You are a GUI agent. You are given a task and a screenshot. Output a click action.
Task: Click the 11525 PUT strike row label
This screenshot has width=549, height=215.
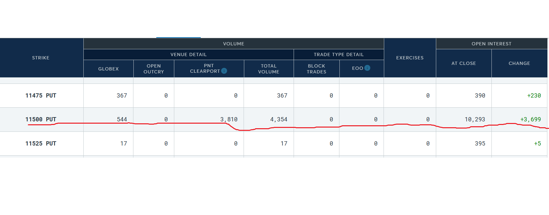click(x=41, y=144)
